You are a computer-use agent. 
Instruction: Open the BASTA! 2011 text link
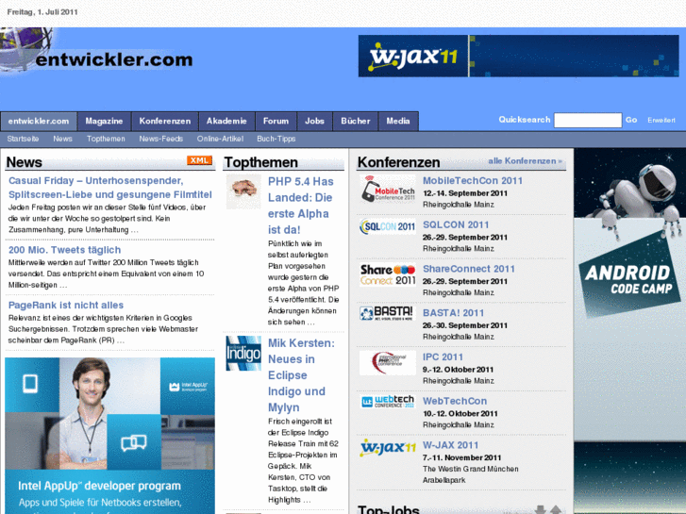click(453, 313)
